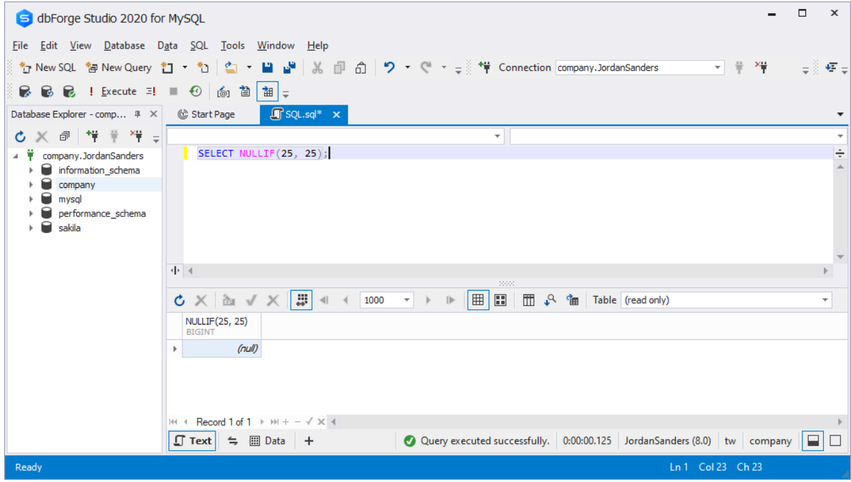Click the New Connection plug icon beside Connection

485,67
